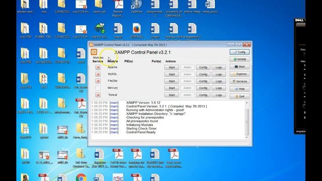Click the 'PID(s)' column header
The height and width of the screenshot is (181, 322).
coord(129,61)
